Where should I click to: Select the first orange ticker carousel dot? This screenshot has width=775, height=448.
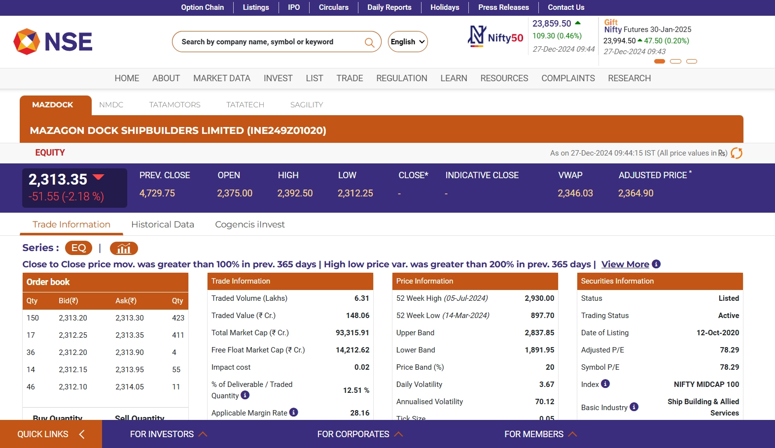660,62
